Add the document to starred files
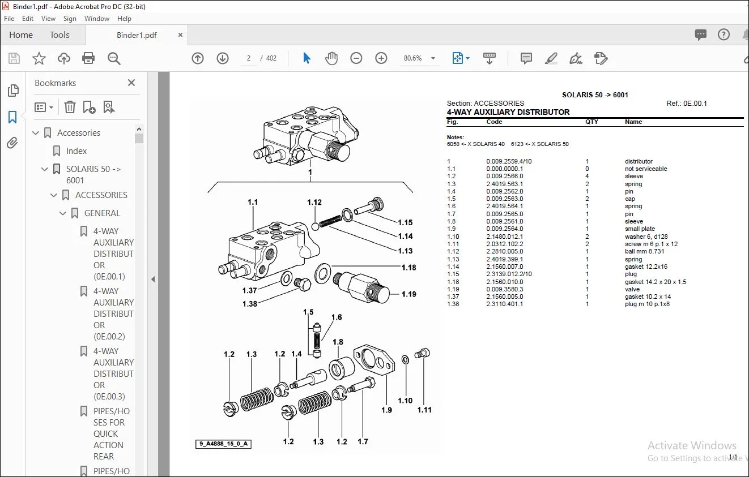This screenshot has width=749, height=477. click(39, 58)
